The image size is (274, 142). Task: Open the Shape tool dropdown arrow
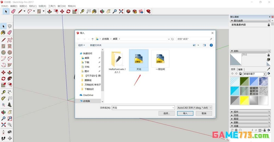pos(44,11)
